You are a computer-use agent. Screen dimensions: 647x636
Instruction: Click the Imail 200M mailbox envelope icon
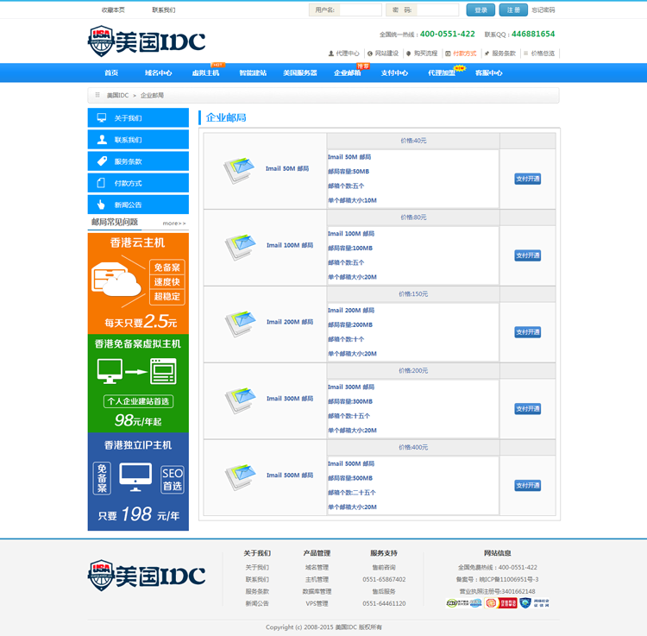(x=240, y=323)
